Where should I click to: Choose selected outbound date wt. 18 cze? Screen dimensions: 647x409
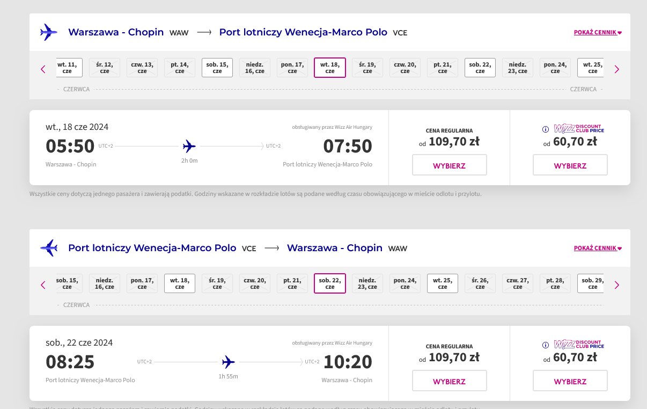330,68
